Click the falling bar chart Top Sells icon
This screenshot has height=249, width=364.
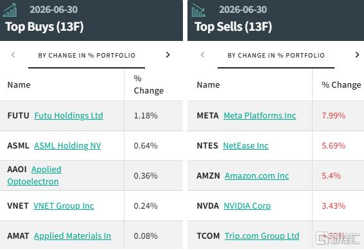(x=198, y=10)
